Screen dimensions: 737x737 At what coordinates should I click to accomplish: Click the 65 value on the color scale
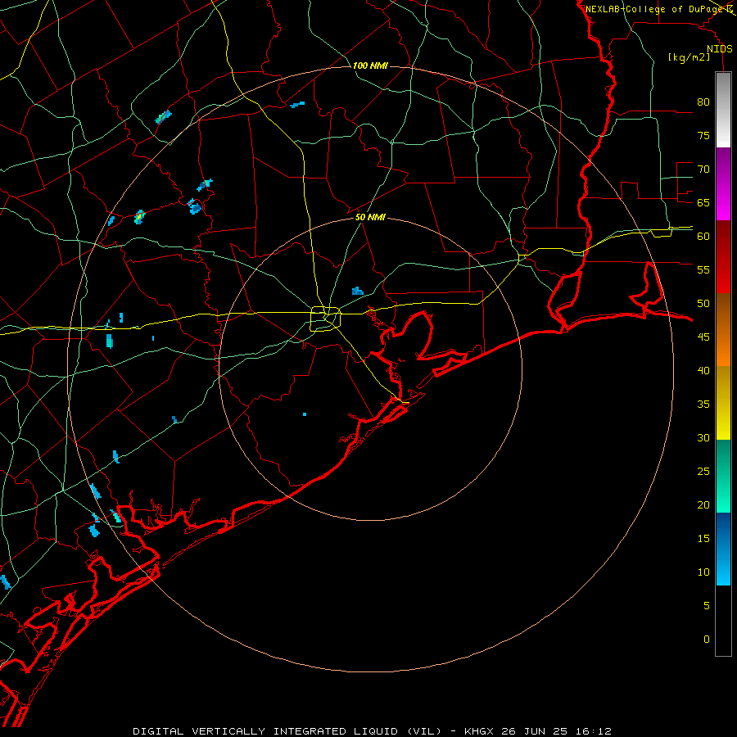[703, 202]
